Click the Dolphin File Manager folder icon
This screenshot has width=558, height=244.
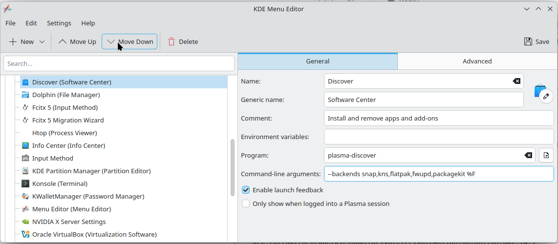click(x=25, y=95)
